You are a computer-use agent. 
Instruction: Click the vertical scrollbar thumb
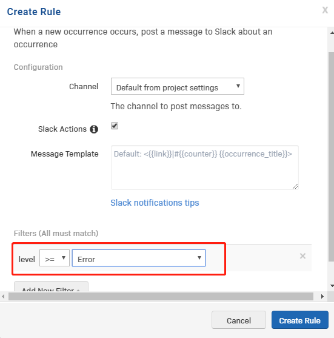pyautogui.click(x=332, y=157)
